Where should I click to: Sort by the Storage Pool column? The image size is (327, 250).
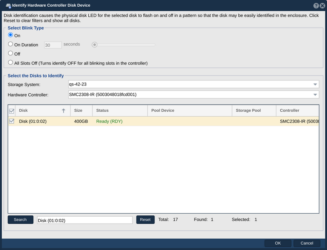(x=254, y=110)
